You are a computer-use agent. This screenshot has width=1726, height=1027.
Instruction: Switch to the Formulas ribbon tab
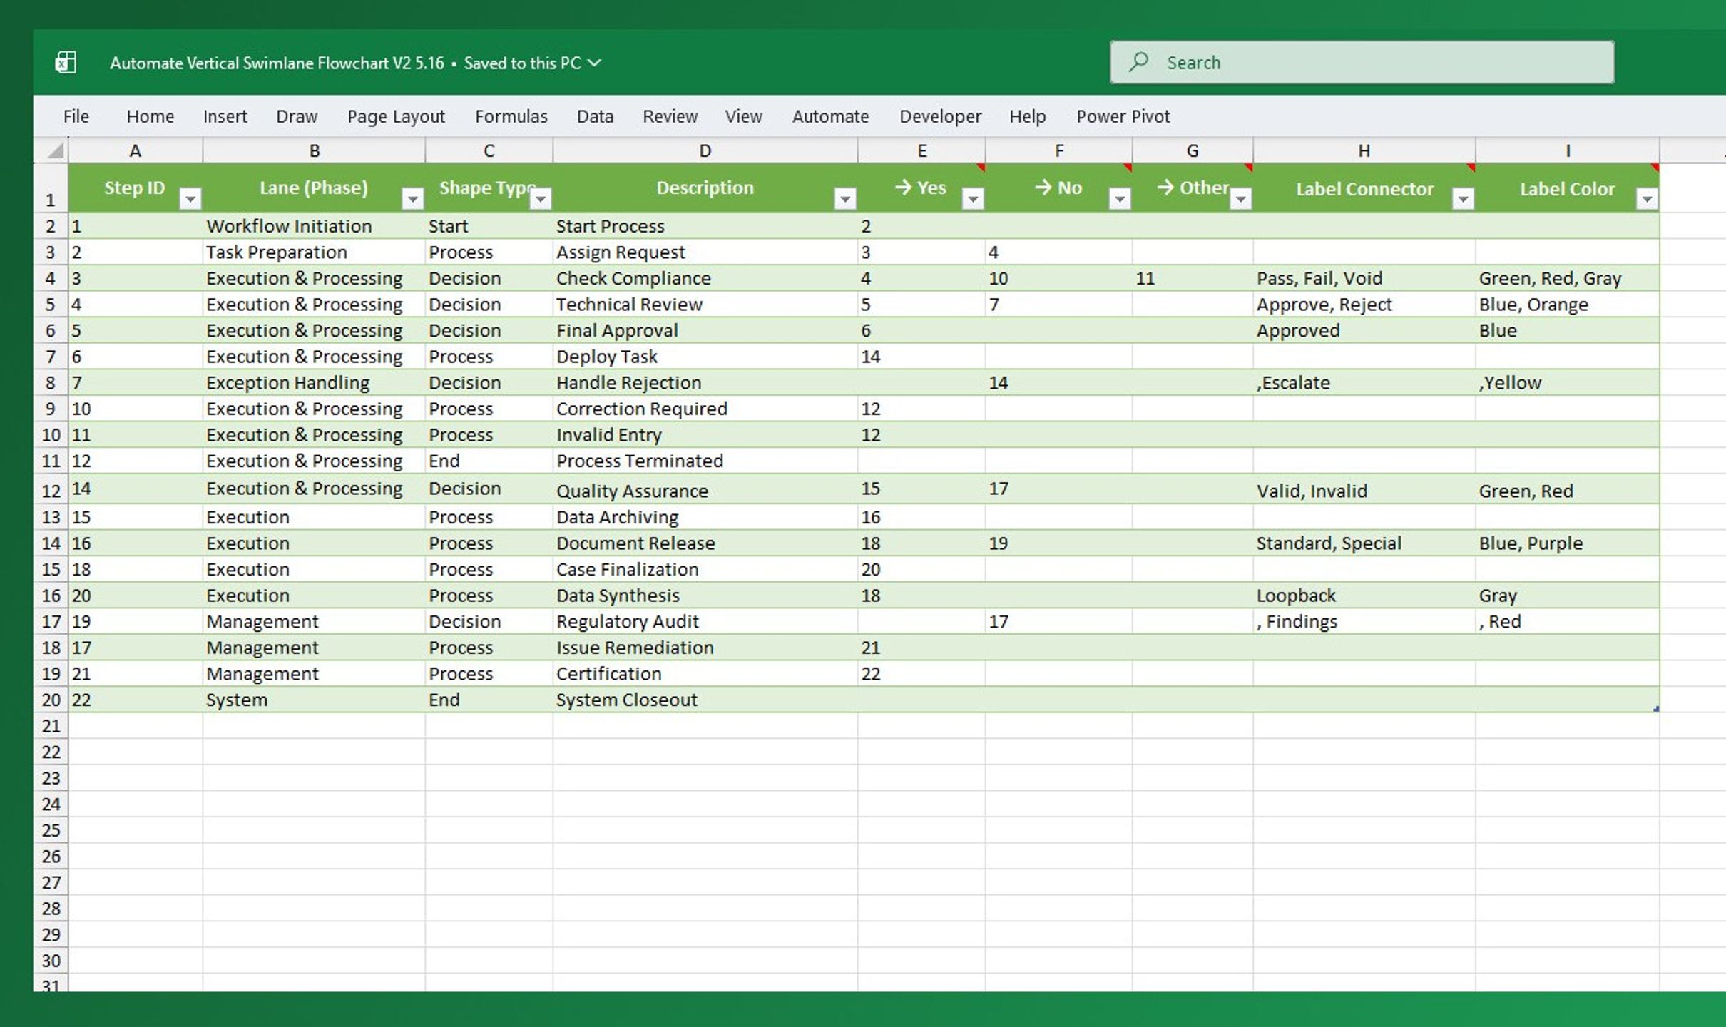tap(511, 116)
